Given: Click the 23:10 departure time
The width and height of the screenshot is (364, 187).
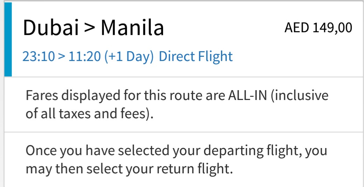Looking at the screenshot, I should (x=38, y=56).
